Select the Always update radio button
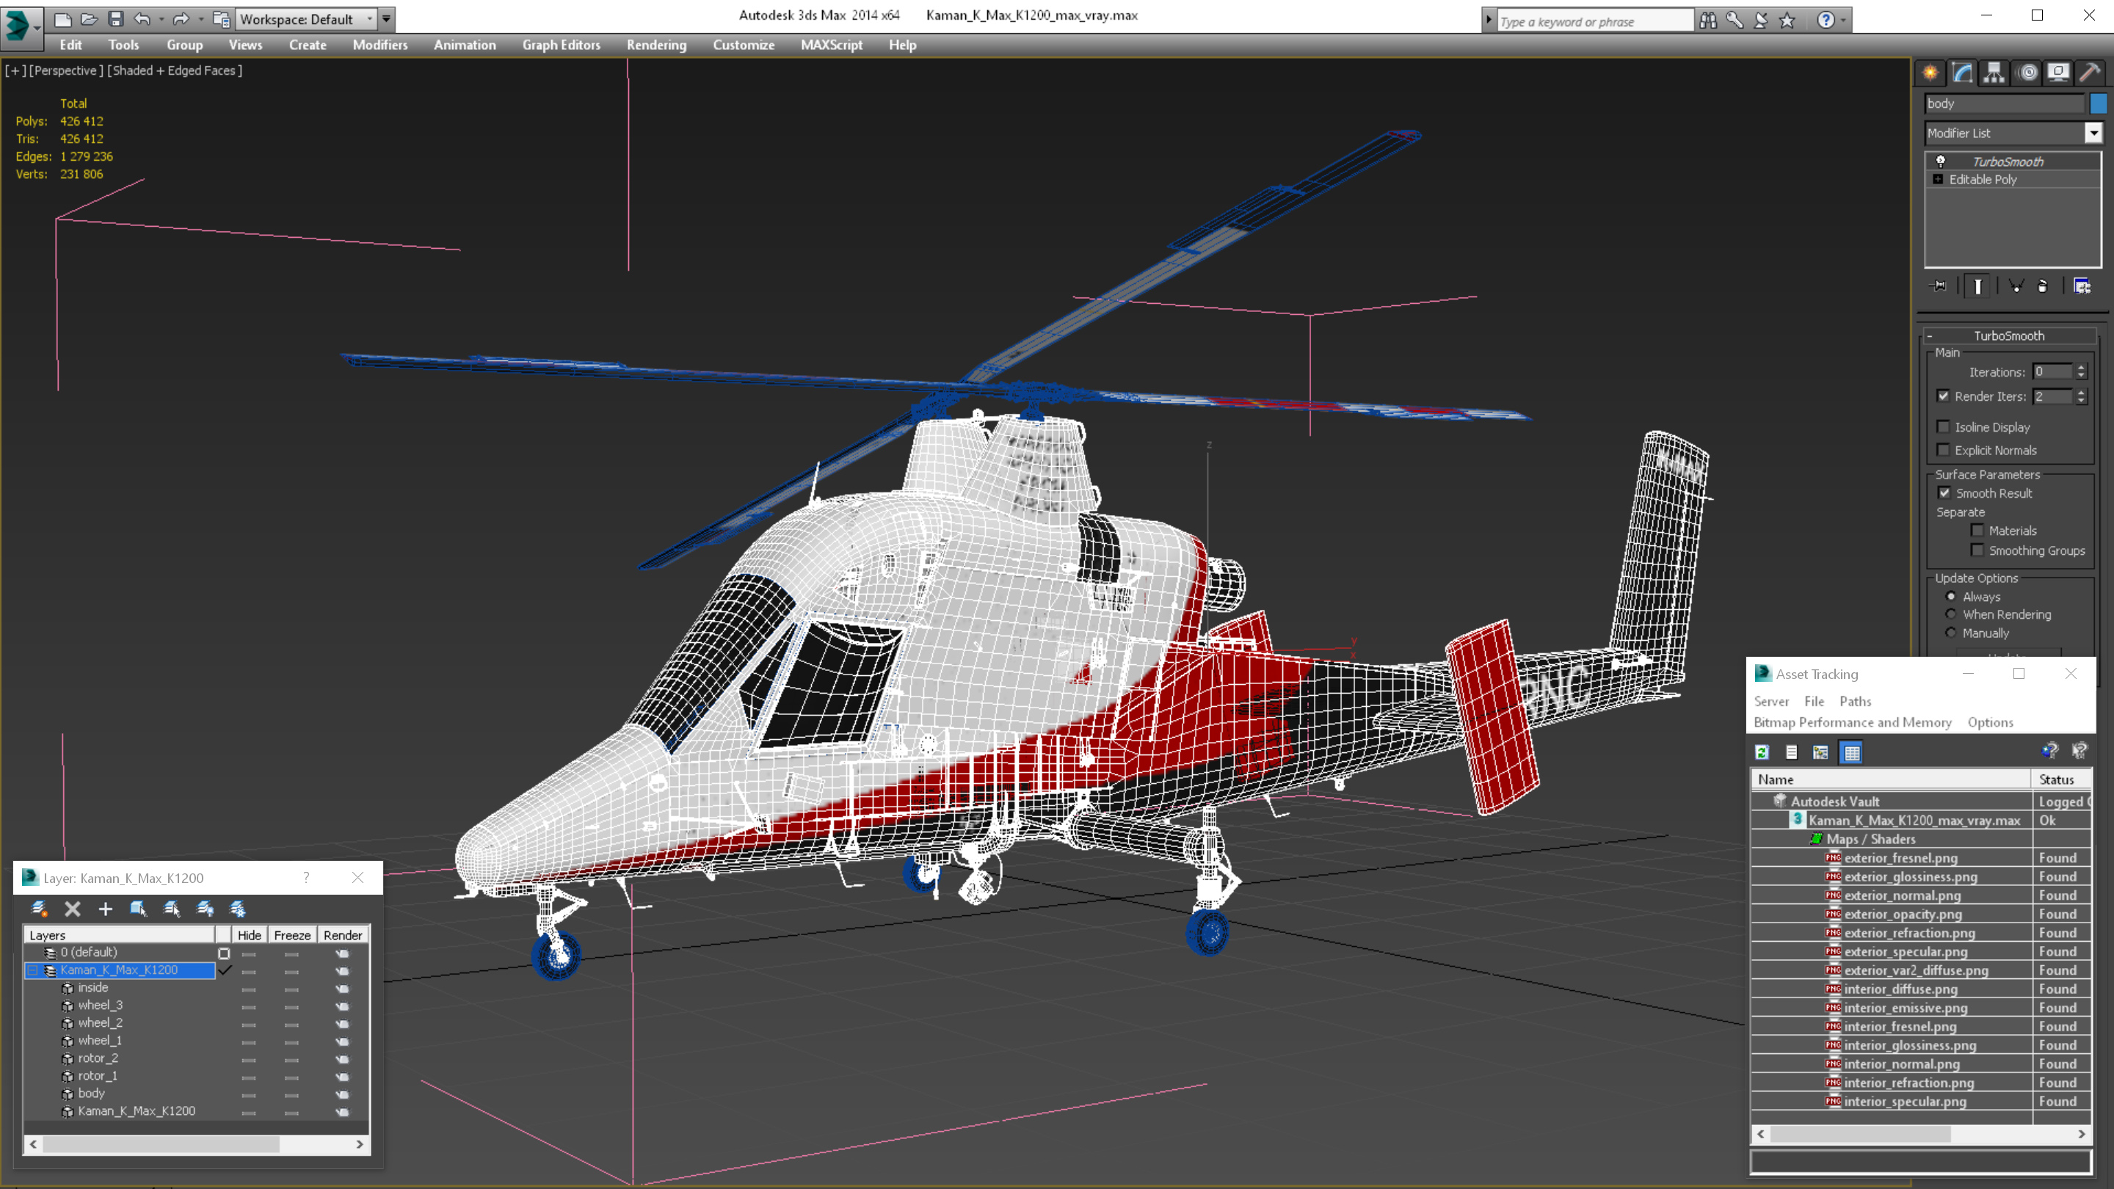The height and width of the screenshot is (1189, 2114). pos(1951,597)
